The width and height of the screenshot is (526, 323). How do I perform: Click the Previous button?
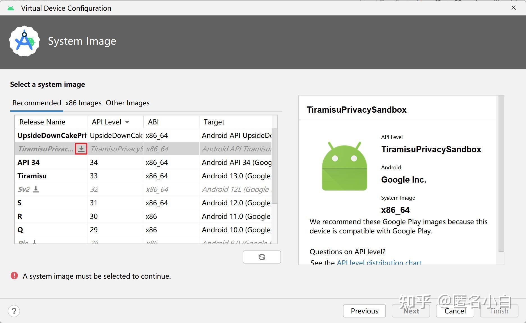point(364,311)
